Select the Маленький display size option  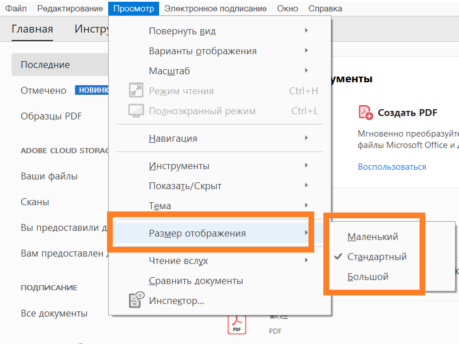373,237
